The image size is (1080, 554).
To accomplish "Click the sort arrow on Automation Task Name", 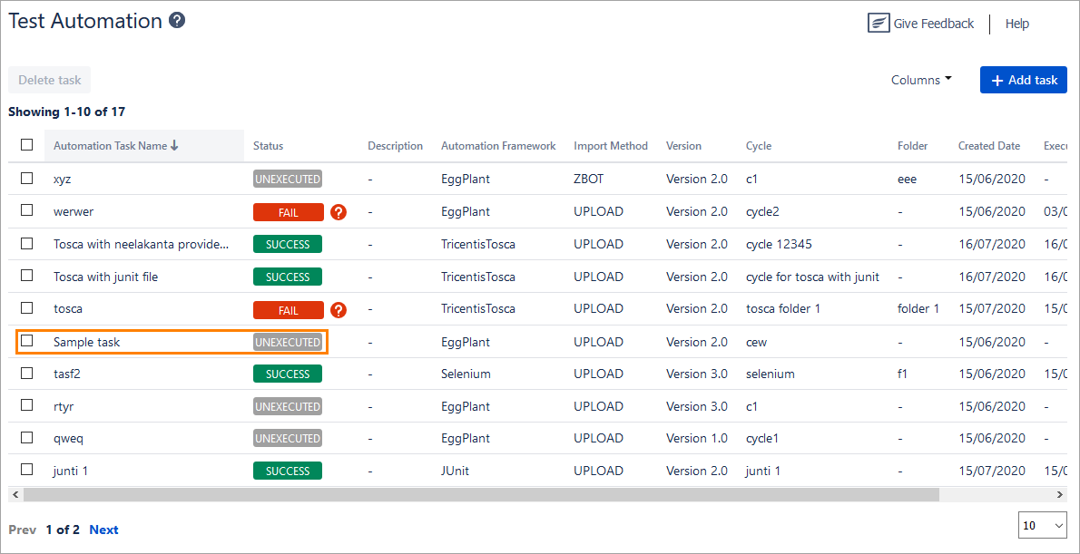I will [174, 146].
